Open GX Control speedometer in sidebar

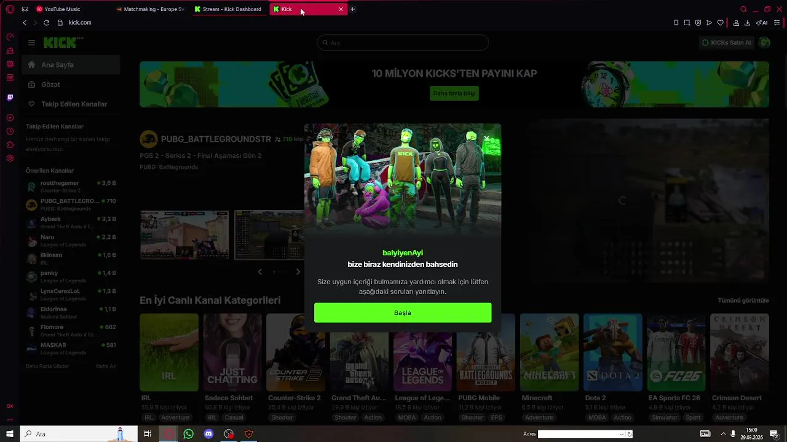point(10,37)
